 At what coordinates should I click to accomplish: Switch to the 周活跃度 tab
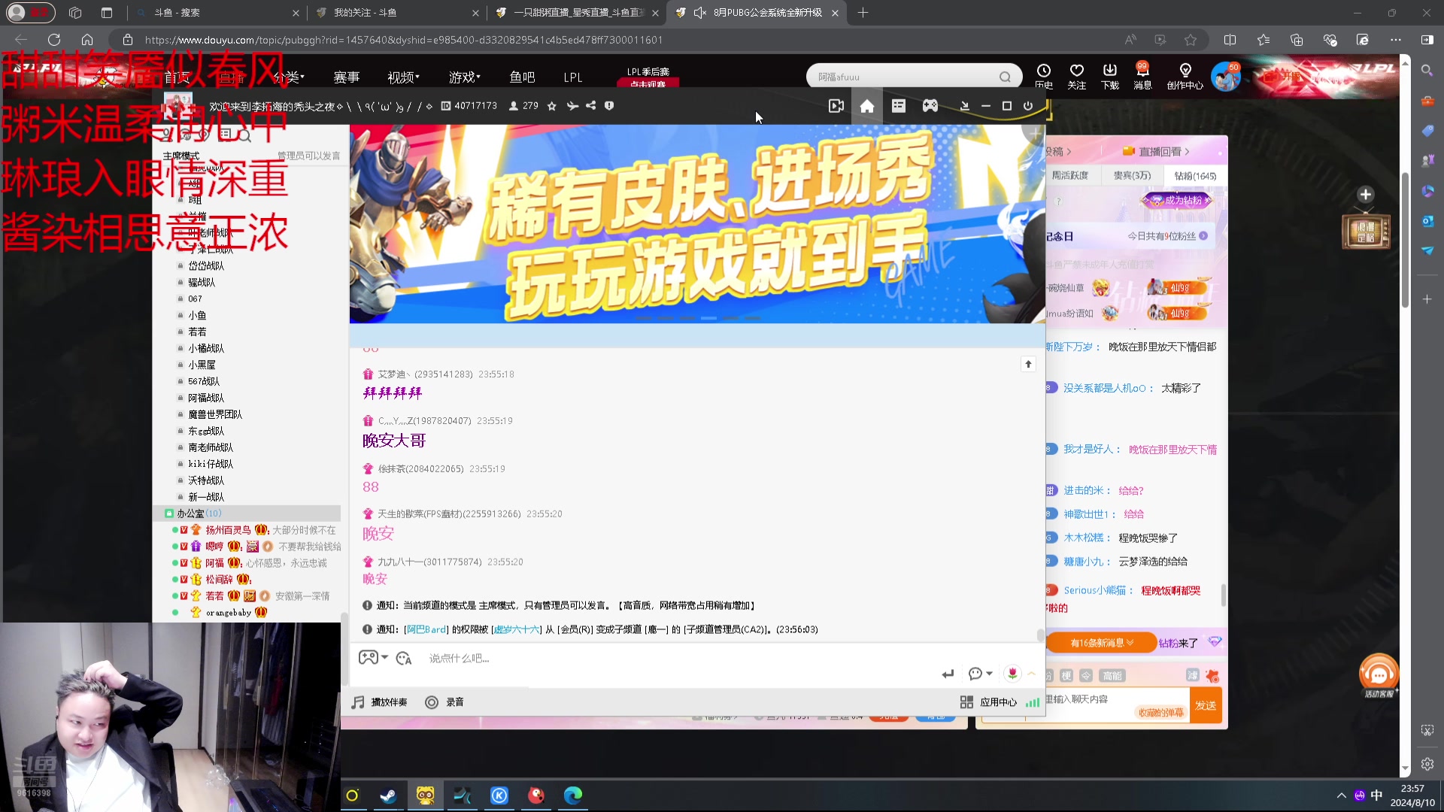pos(1070,175)
